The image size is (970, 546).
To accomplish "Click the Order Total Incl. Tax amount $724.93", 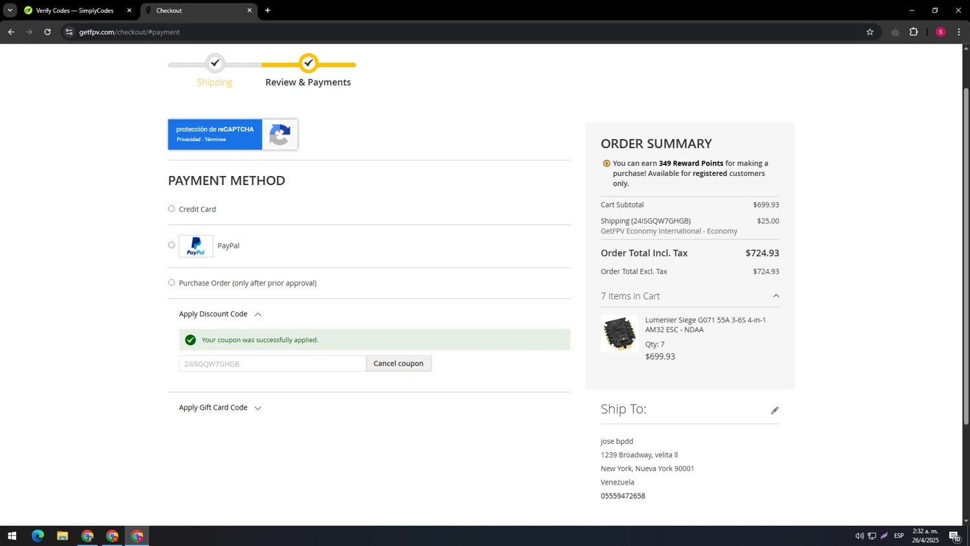I will (x=762, y=254).
